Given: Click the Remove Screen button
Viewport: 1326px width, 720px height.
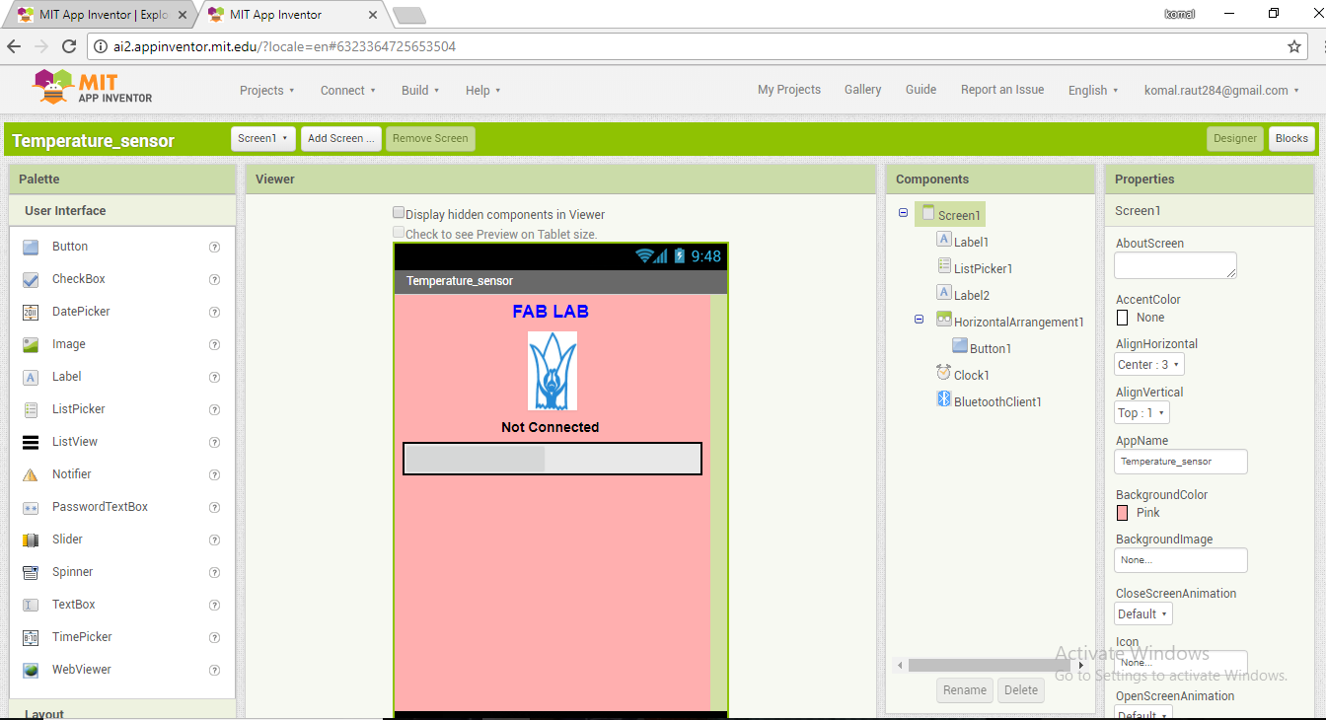Looking at the screenshot, I should coord(430,139).
